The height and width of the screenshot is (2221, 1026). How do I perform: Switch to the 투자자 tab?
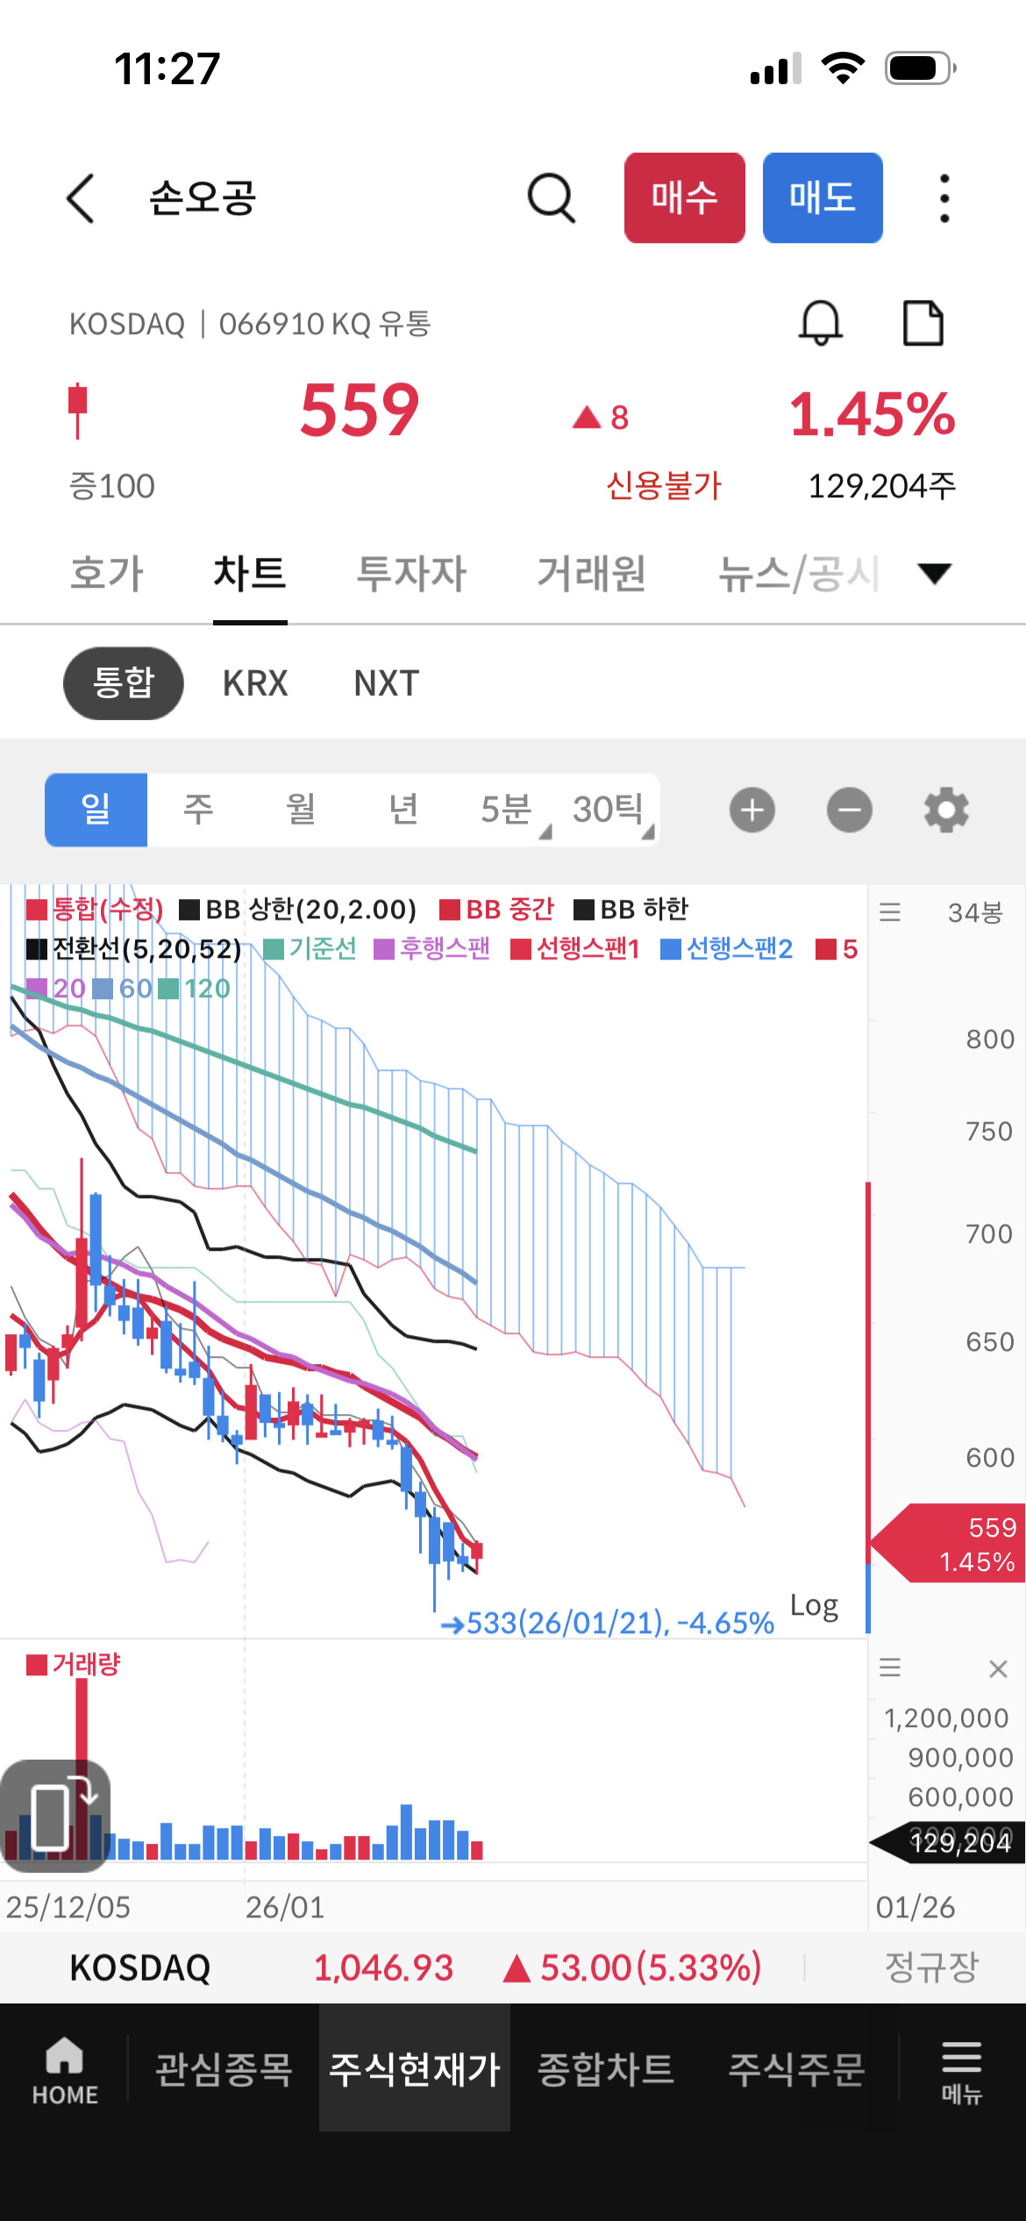411,574
